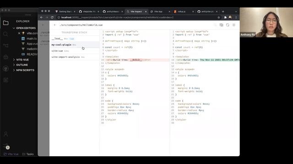The height and width of the screenshot is (164, 293).
Task: Open the tab search dropdown chevron
Action: (x=236, y=11)
